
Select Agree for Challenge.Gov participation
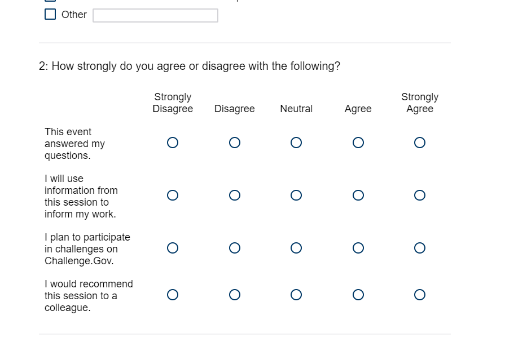pyautogui.click(x=358, y=248)
